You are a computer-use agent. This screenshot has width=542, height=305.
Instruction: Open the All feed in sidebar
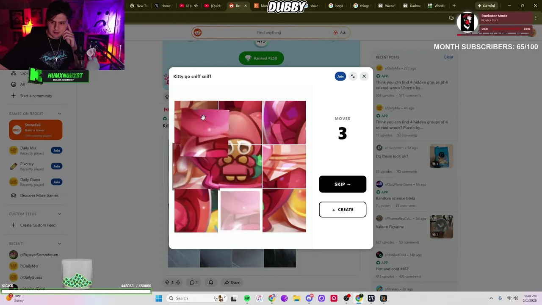click(22, 84)
